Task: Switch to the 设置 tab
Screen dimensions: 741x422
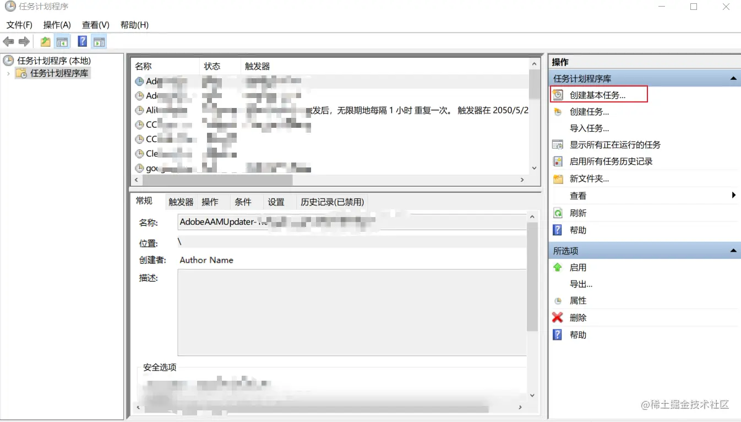Action: click(276, 202)
